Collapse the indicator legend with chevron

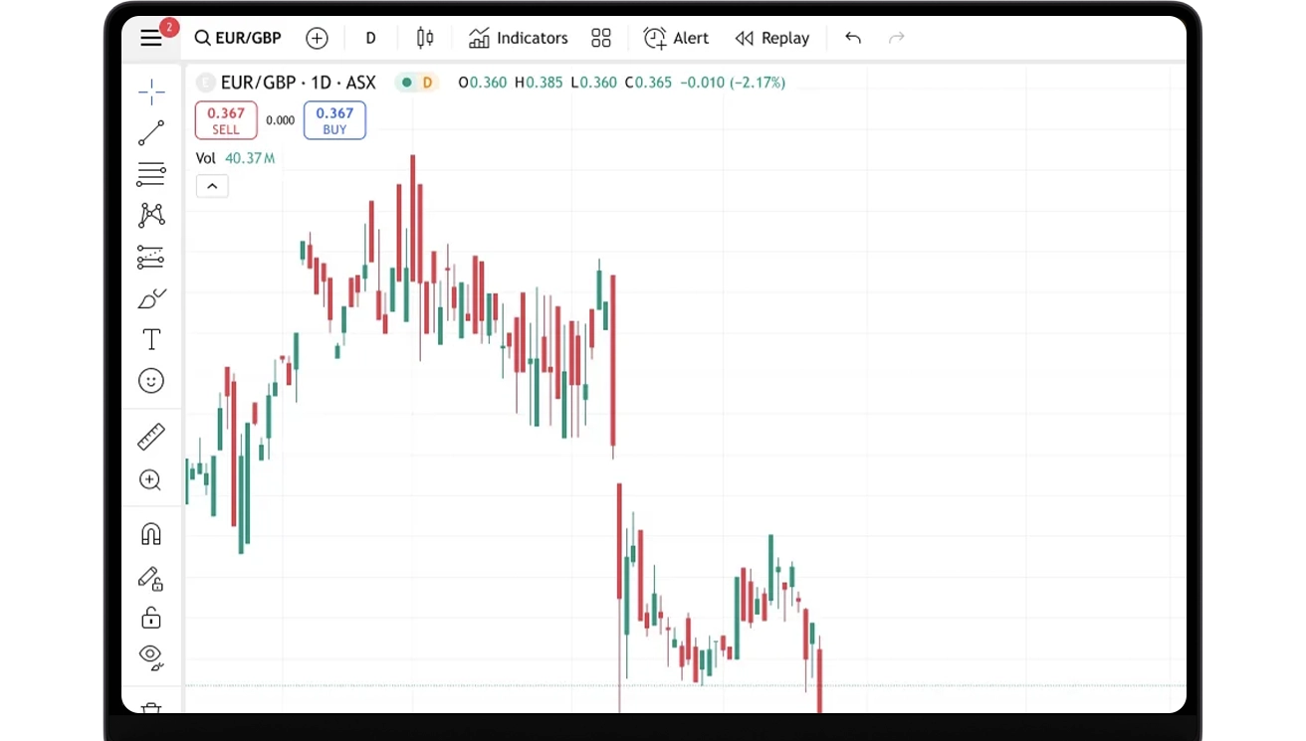tap(212, 186)
